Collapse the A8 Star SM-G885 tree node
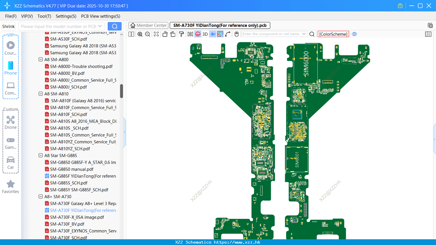 41,156
